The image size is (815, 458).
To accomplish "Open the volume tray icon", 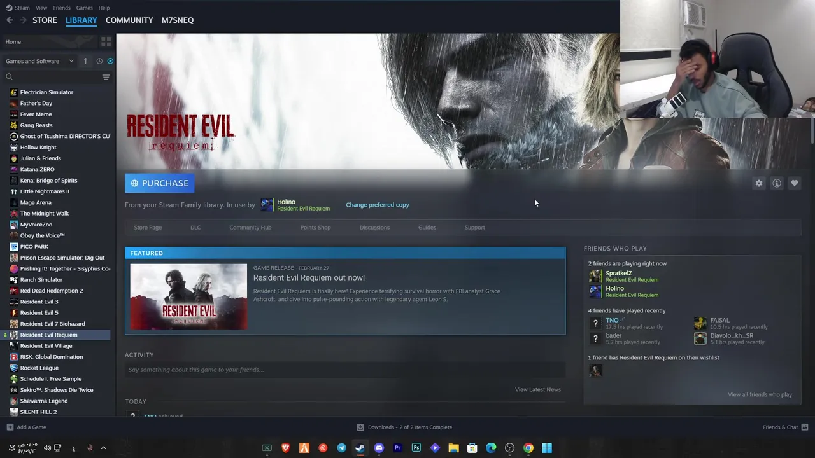I will pyautogui.click(x=47, y=448).
